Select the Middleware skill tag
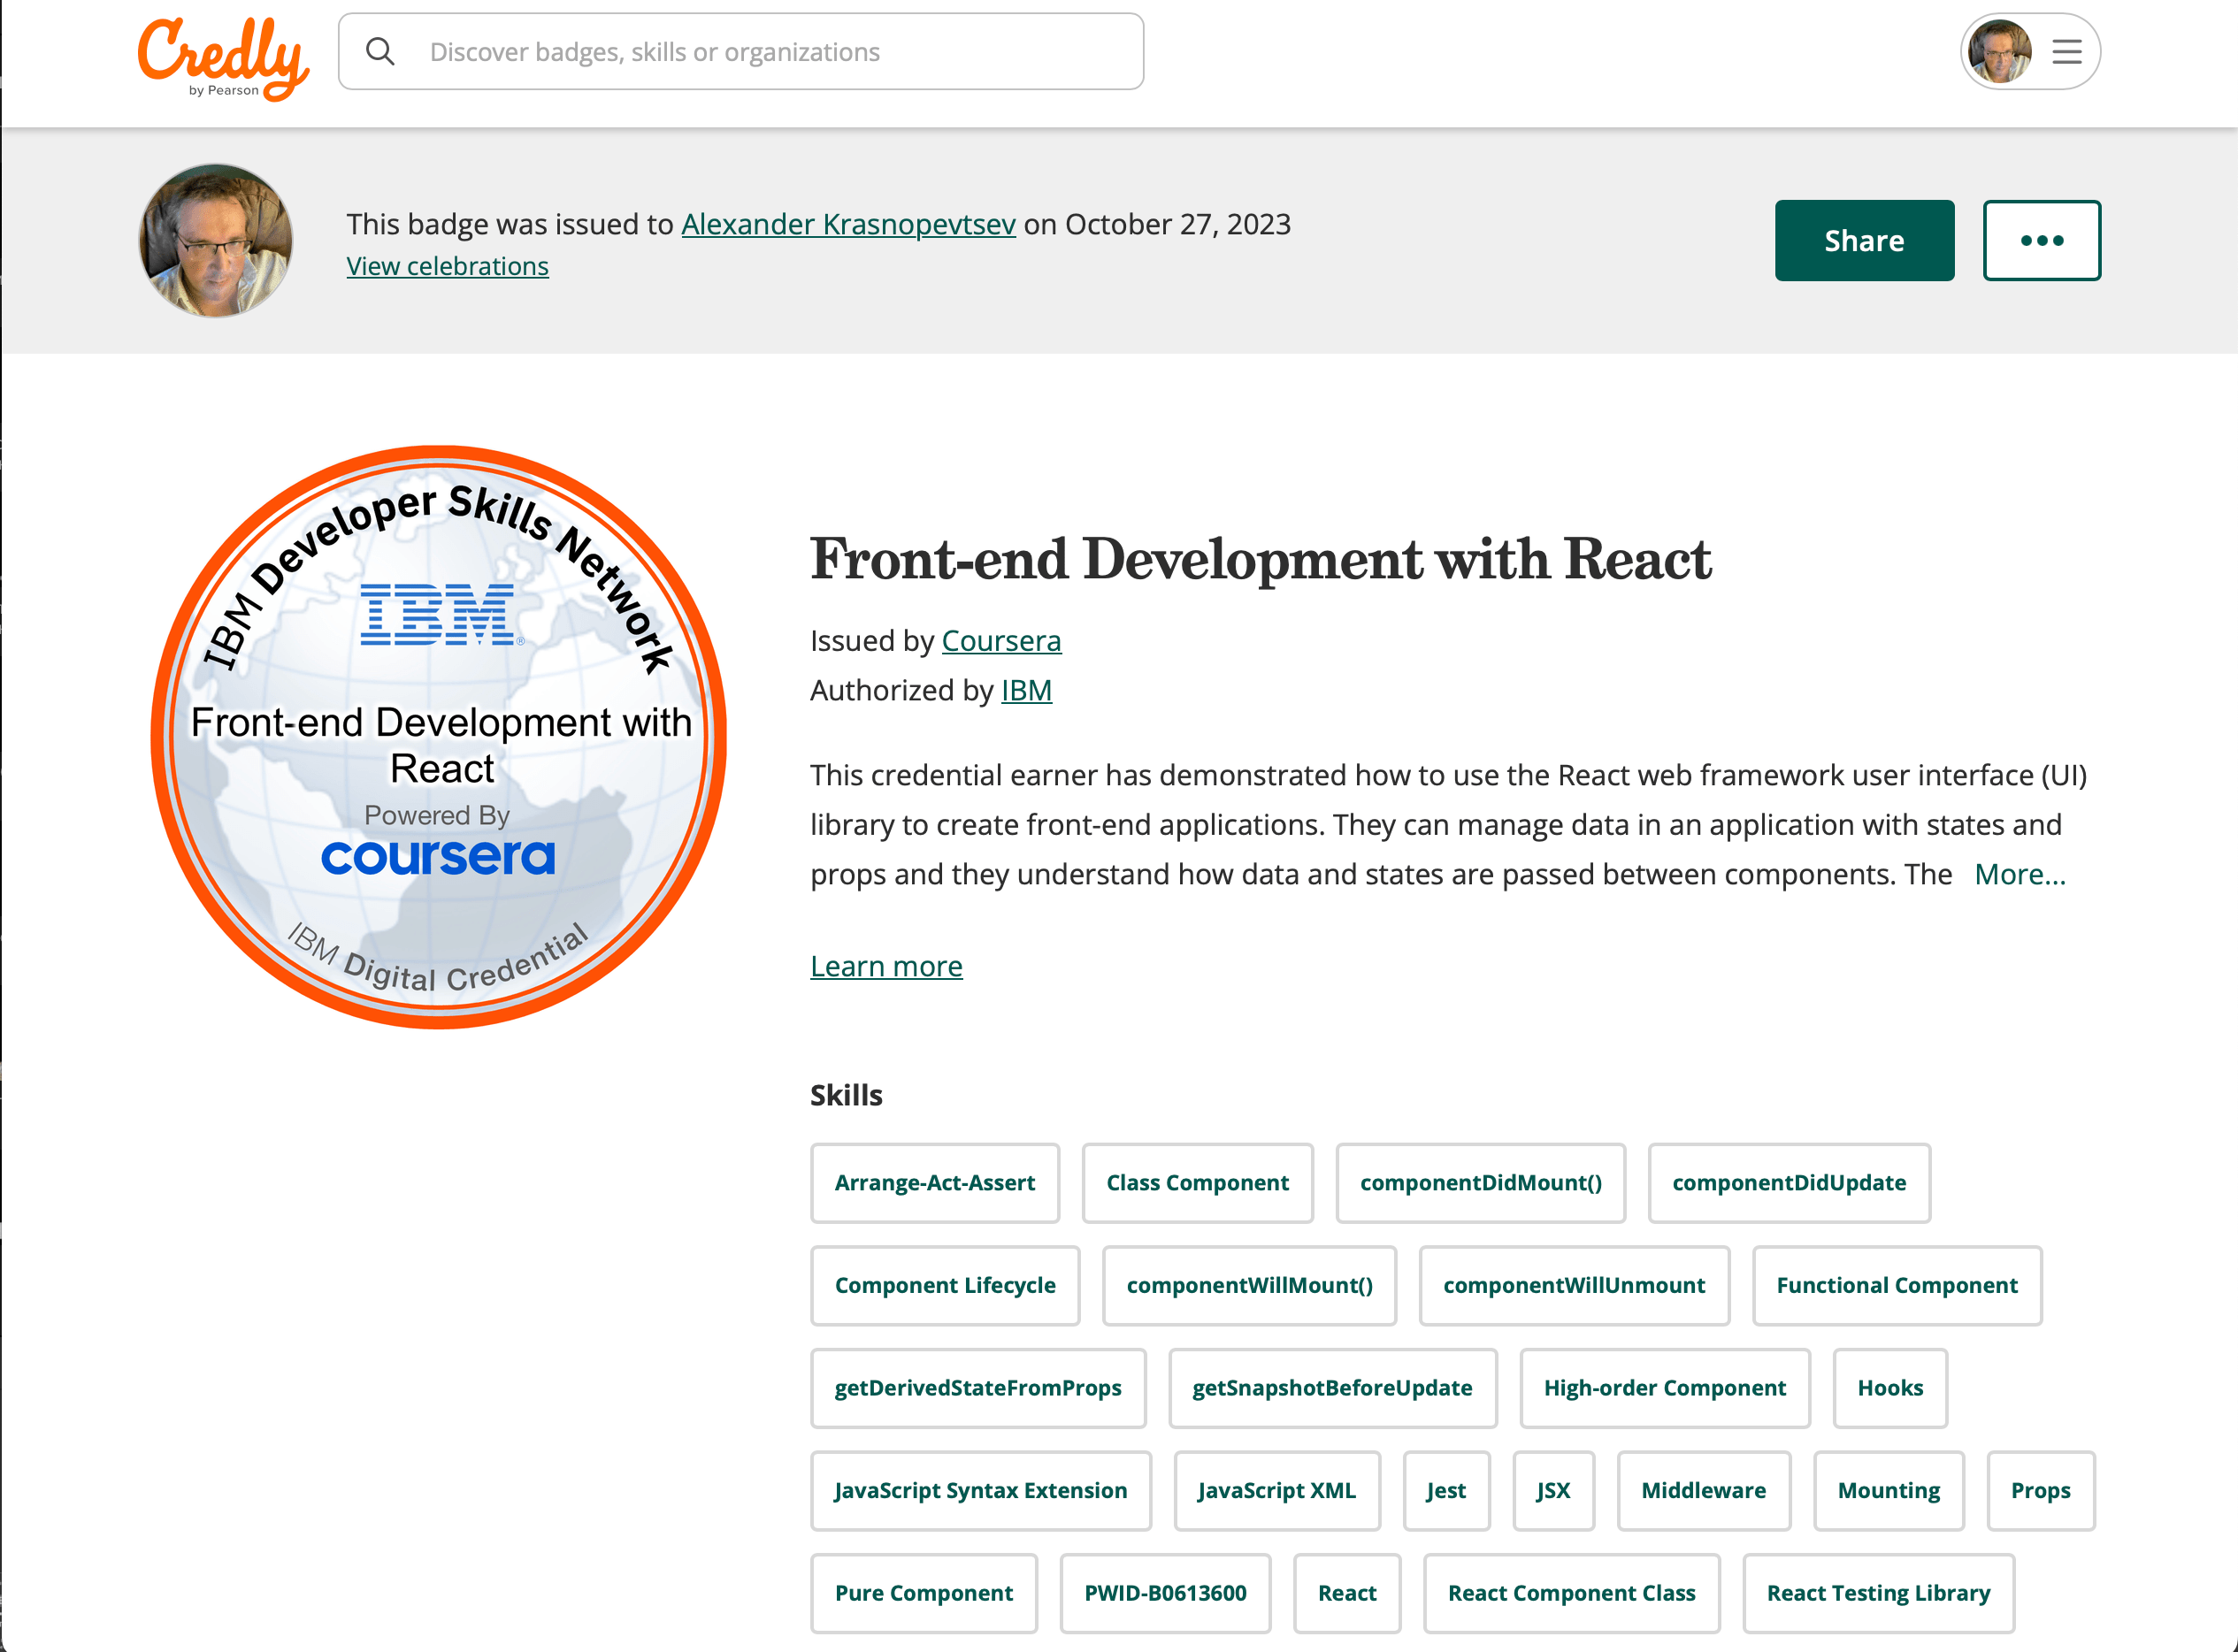The height and width of the screenshot is (1652, 2238). [1703, 1491]
